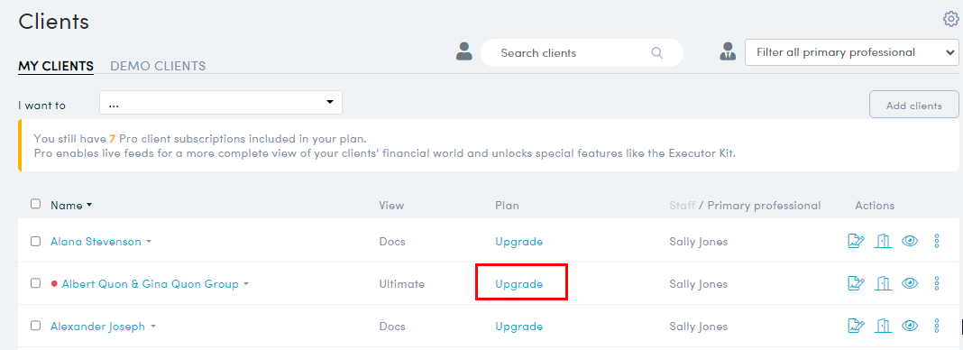Switch to the Demo Clients tab
Viewport: 963px width, 350px height.
point(158,66)
